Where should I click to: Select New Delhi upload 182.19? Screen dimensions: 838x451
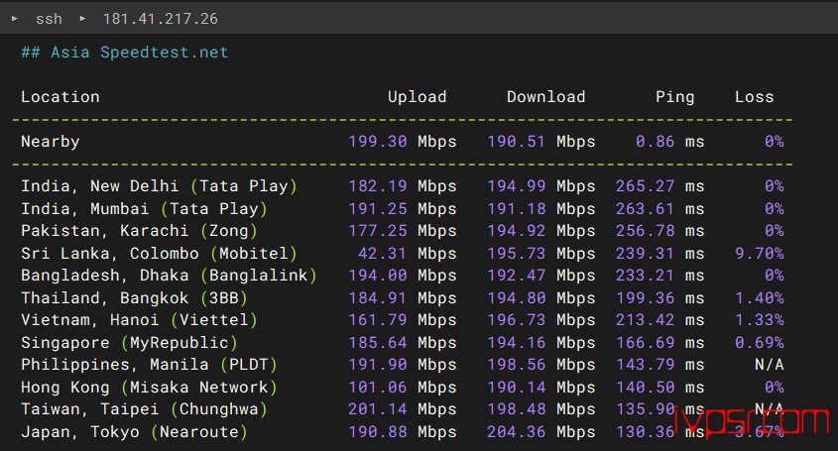[x=378, y=186]
